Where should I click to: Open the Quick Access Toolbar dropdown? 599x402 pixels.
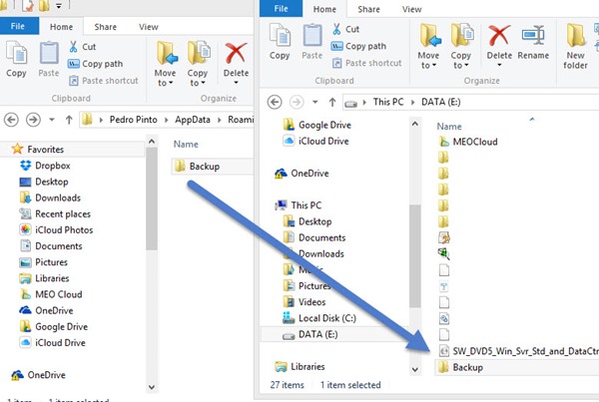click(59, 6)
